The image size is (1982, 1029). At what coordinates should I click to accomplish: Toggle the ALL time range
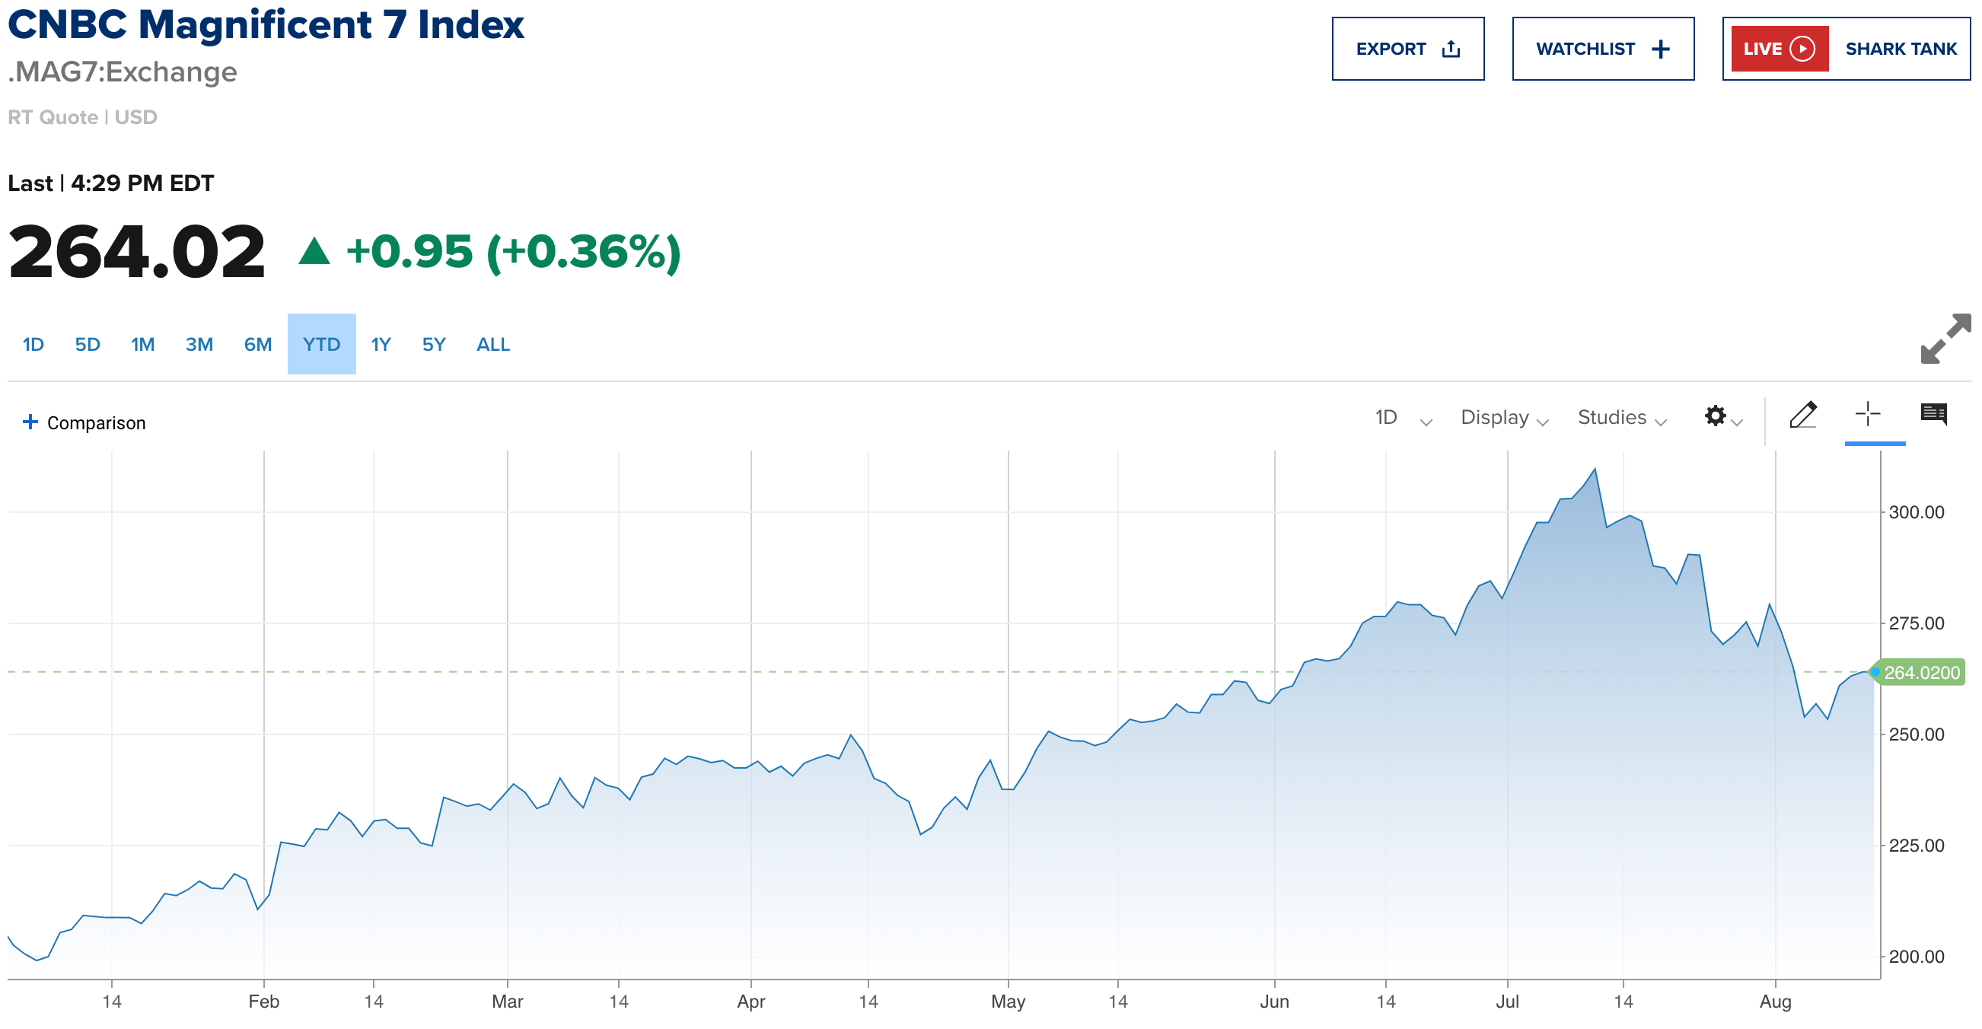pos(493,345)
